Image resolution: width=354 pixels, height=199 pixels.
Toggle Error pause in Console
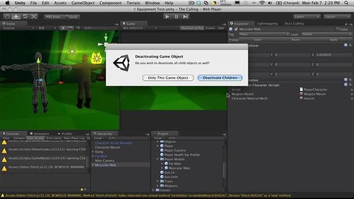(54, 138)
